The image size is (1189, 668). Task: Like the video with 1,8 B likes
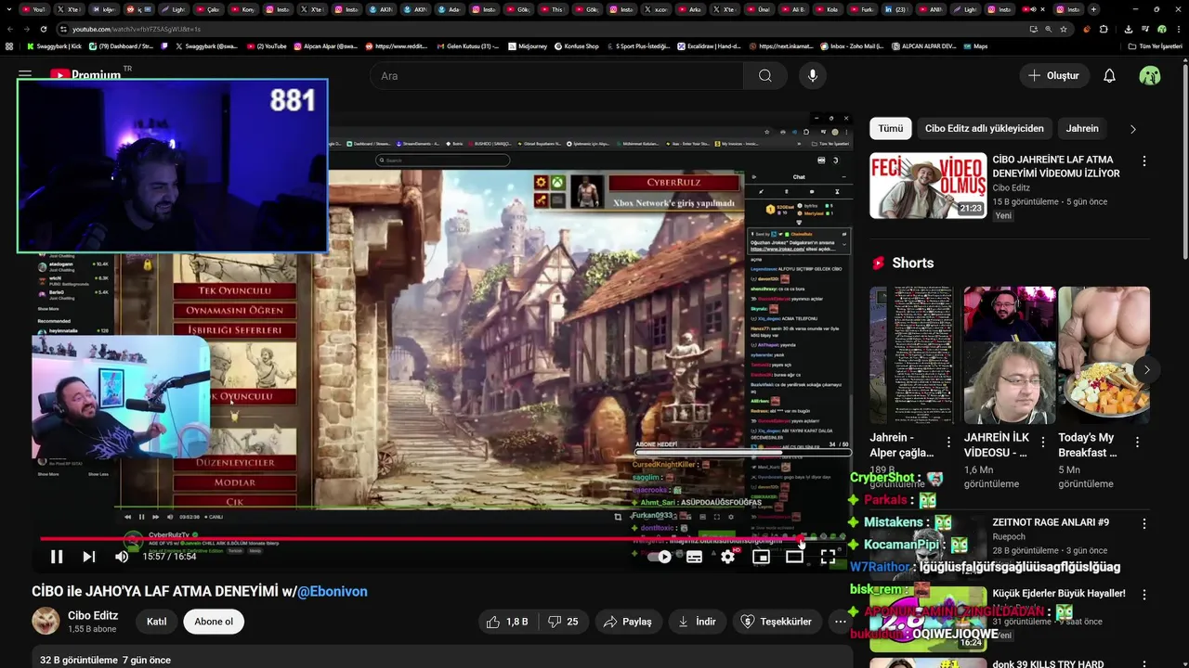pyautogui.click(x=507, y=622)
